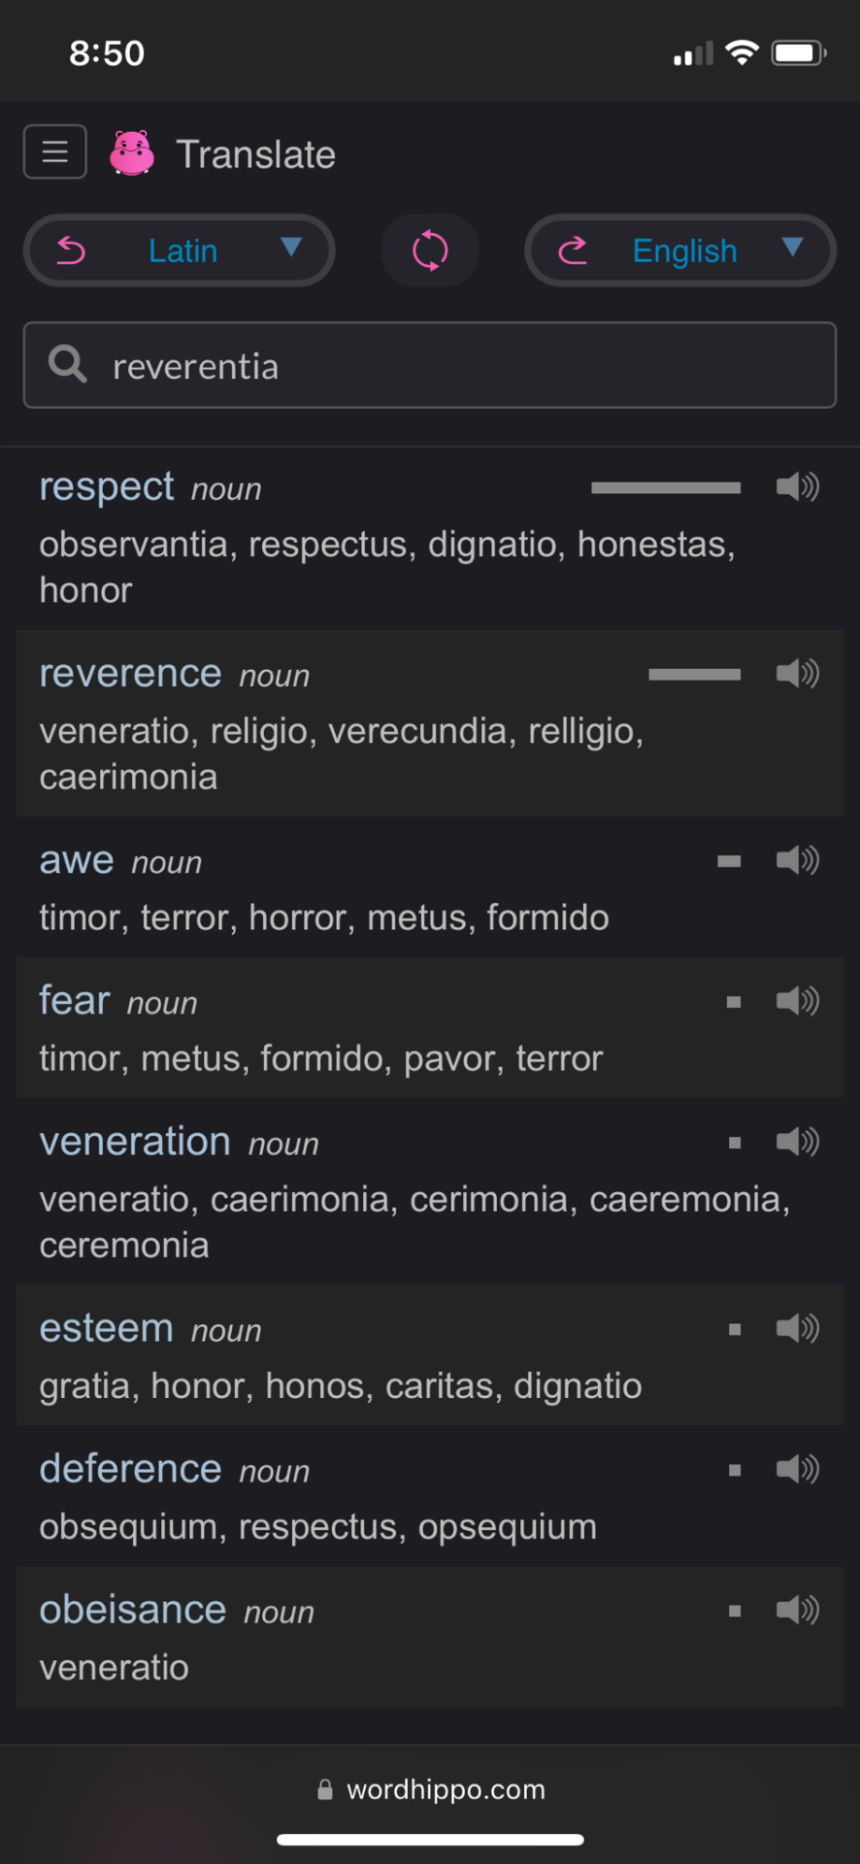Click the frequency bar beside respect
Image resolution: width=860 pixels, height=1864 pixels.
[x=666, y=487]
